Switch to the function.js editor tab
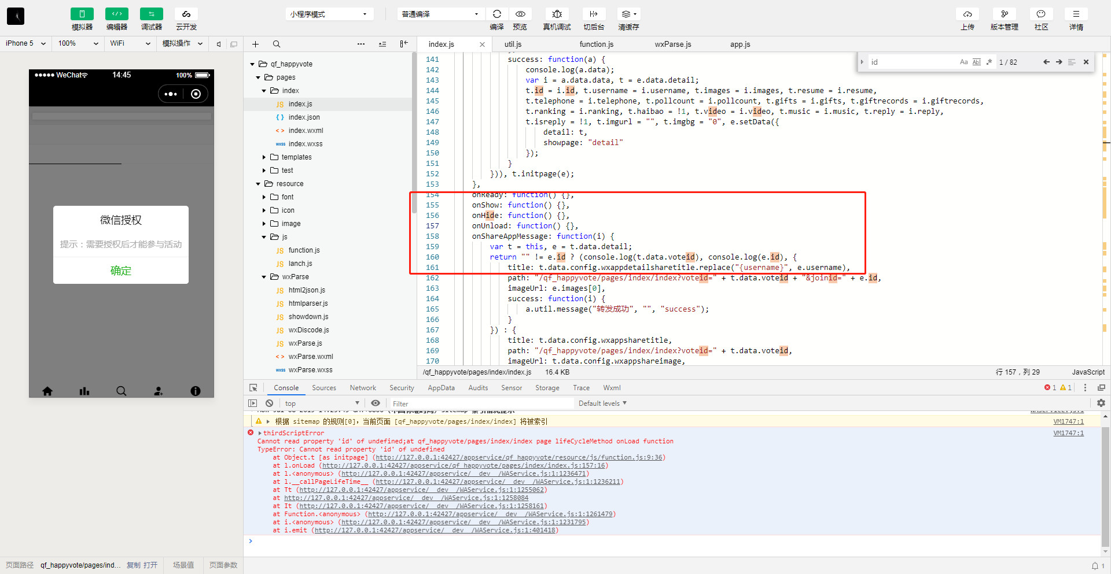Image resolution: width=1111 pixels, height=574 pixels. click(x=596, y=45)
